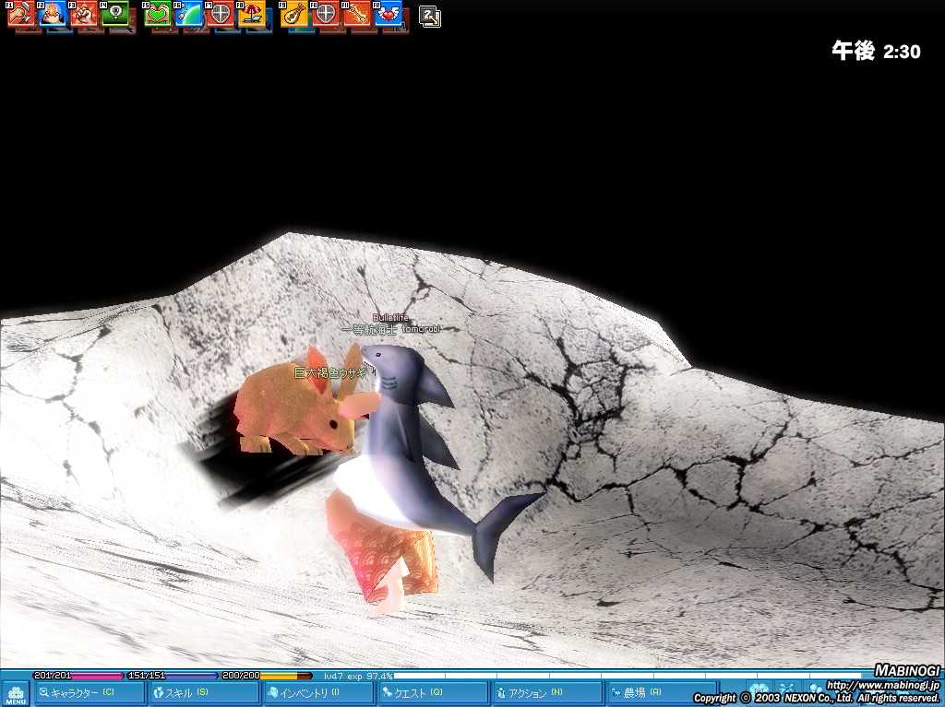
Task: Click the Bulletlife guild name label
Action: (x=390, y=317)
